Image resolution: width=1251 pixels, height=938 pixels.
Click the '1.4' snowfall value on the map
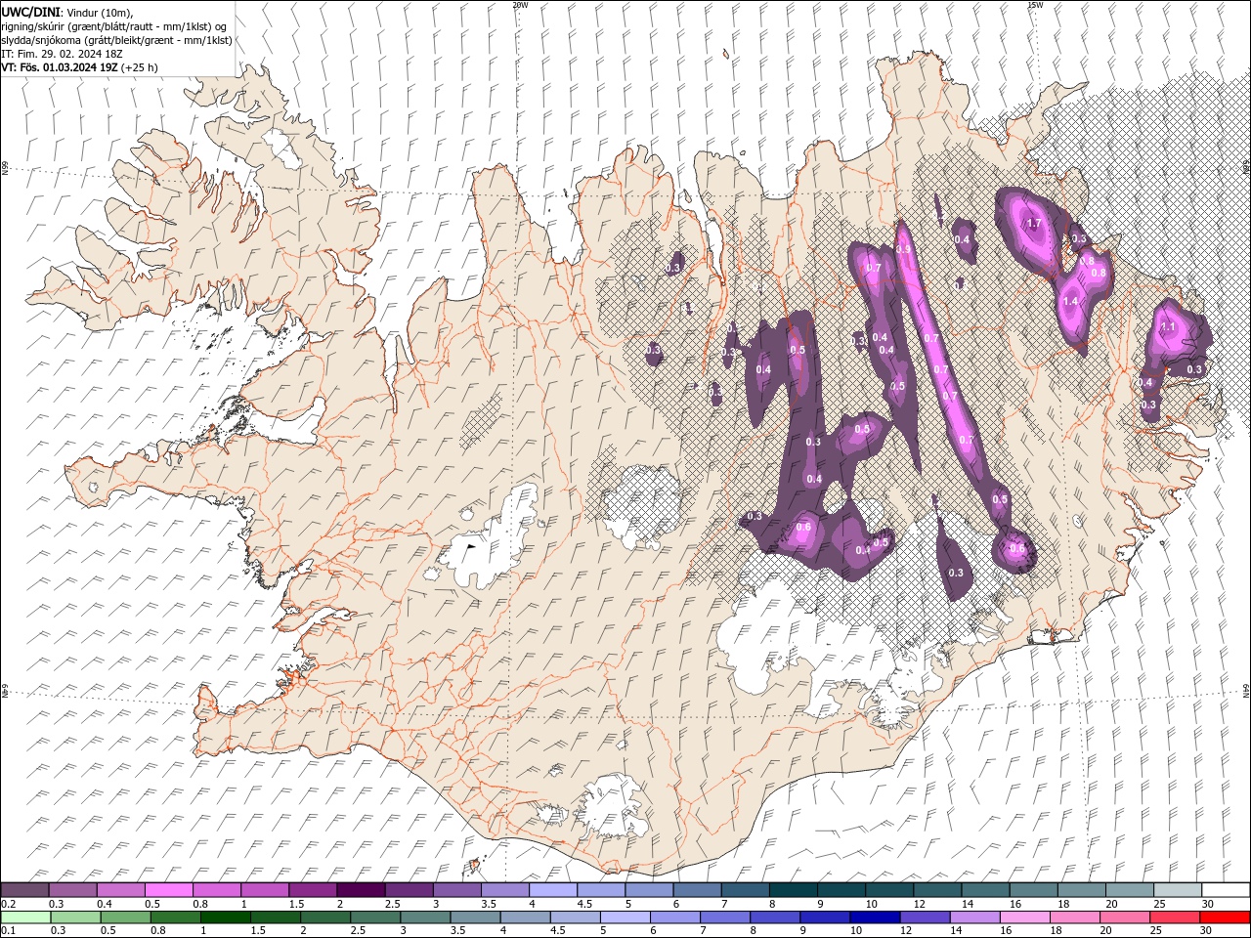coord(1070,302)
